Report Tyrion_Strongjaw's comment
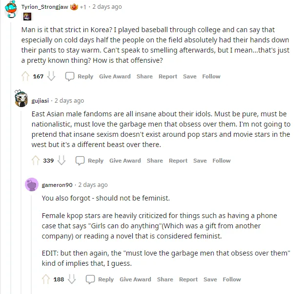 [168, 76]
